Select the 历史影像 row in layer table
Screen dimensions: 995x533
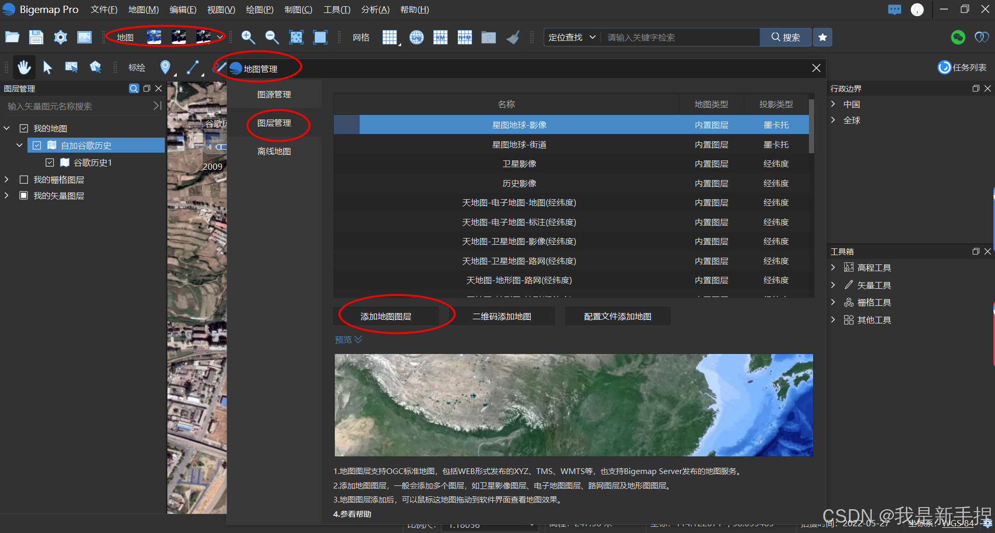(571, 183)
